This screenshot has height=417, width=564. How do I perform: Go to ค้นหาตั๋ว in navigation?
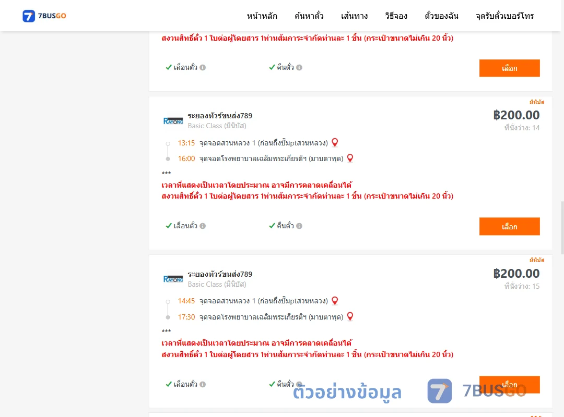tap(309, 16)
